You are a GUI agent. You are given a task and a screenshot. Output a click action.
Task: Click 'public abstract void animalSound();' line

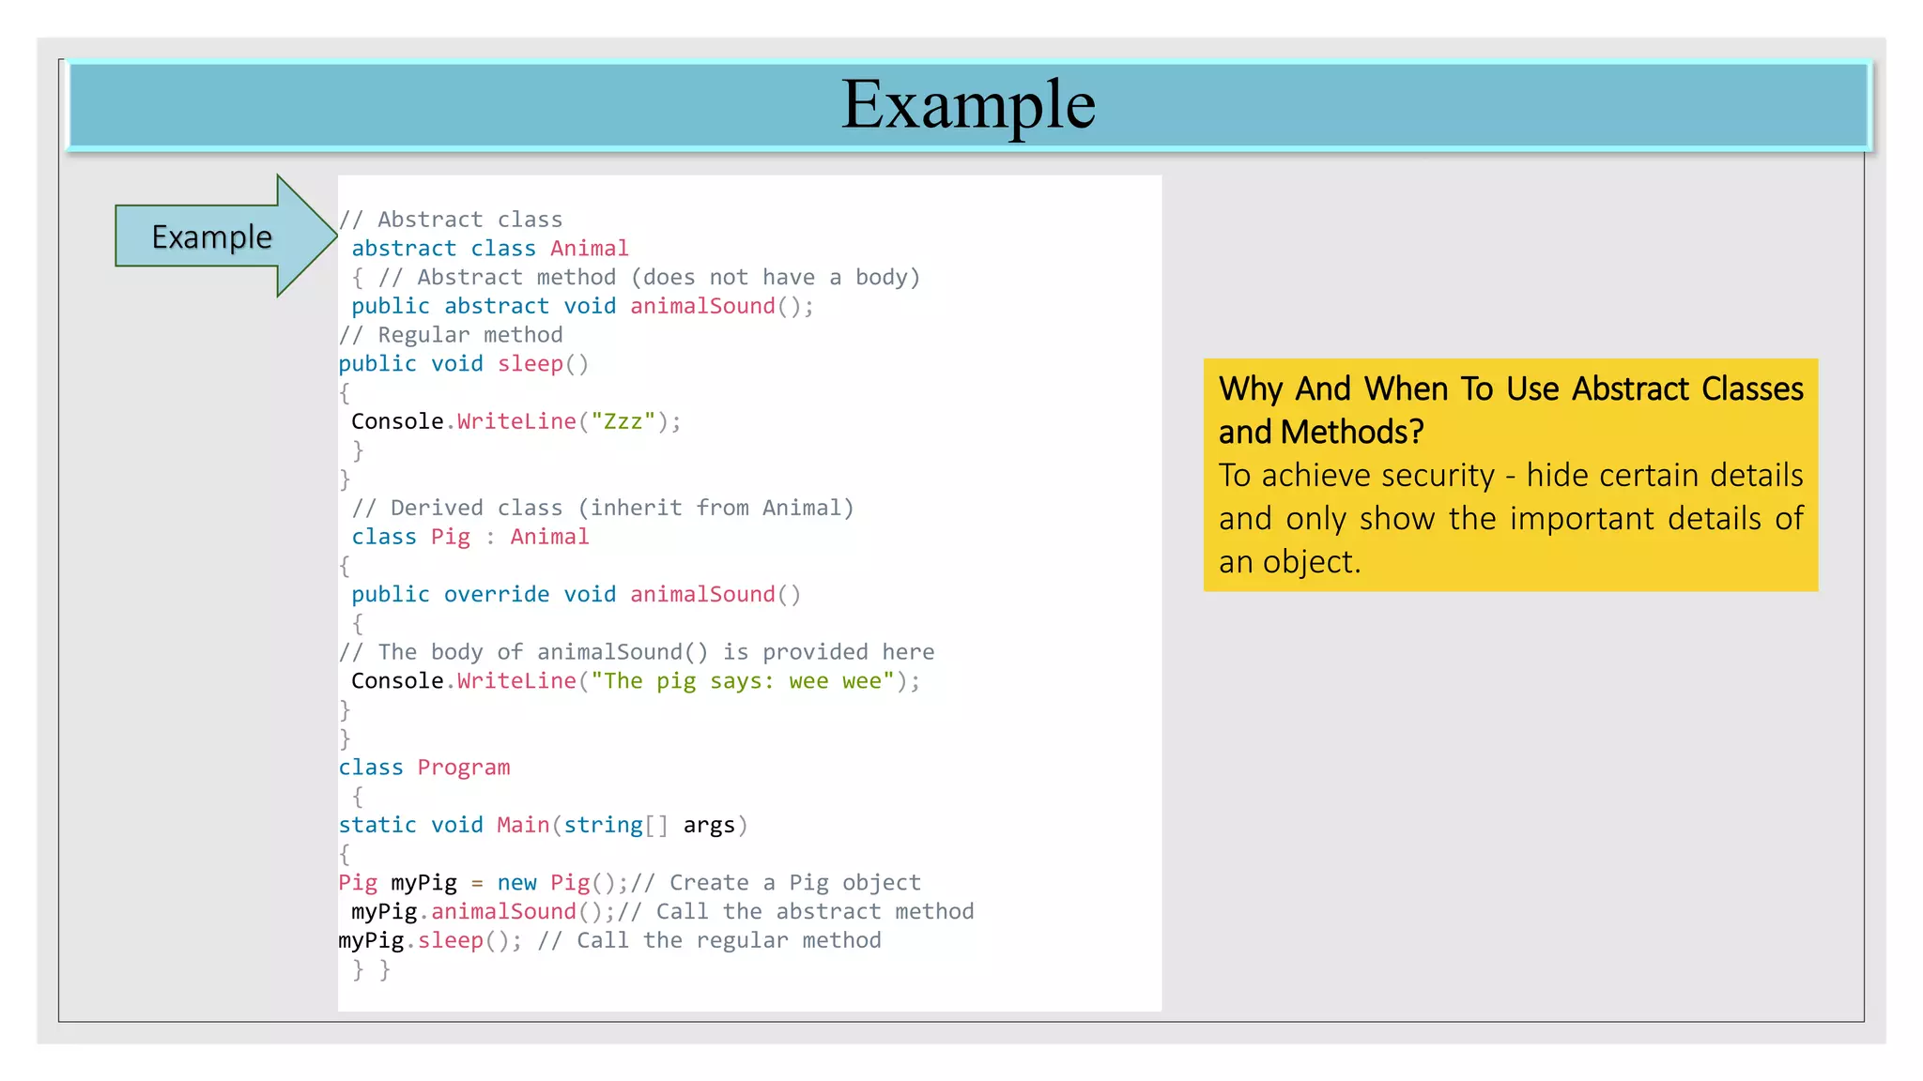[582, 306]
